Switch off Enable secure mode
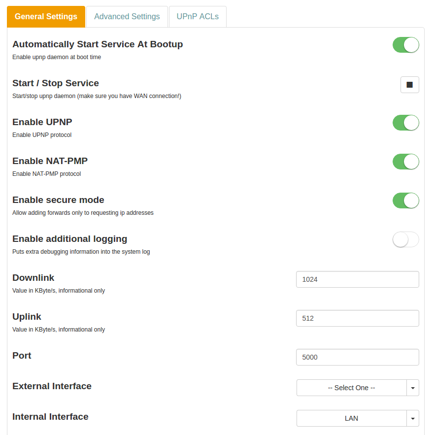This screenshot has height=435, width=434. (x=405, y=201)
